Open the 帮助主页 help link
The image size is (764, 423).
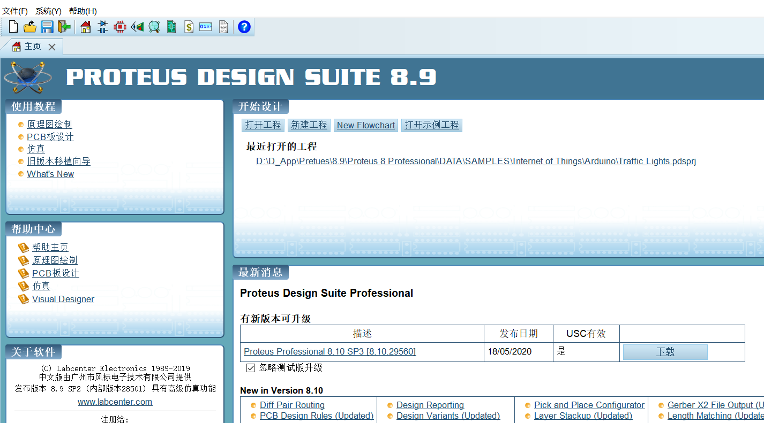pyautogui.click(x=50, y=248)
